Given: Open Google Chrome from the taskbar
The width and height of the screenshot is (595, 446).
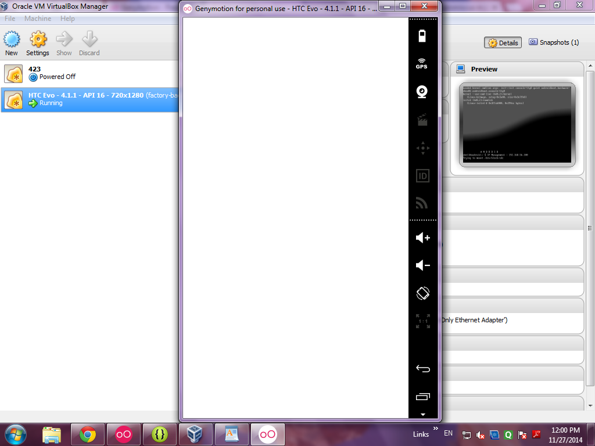Looking at the screenshot, I should pos(87,434).
